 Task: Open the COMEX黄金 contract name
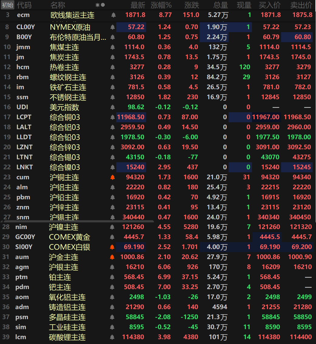click(x=70, y=237)
